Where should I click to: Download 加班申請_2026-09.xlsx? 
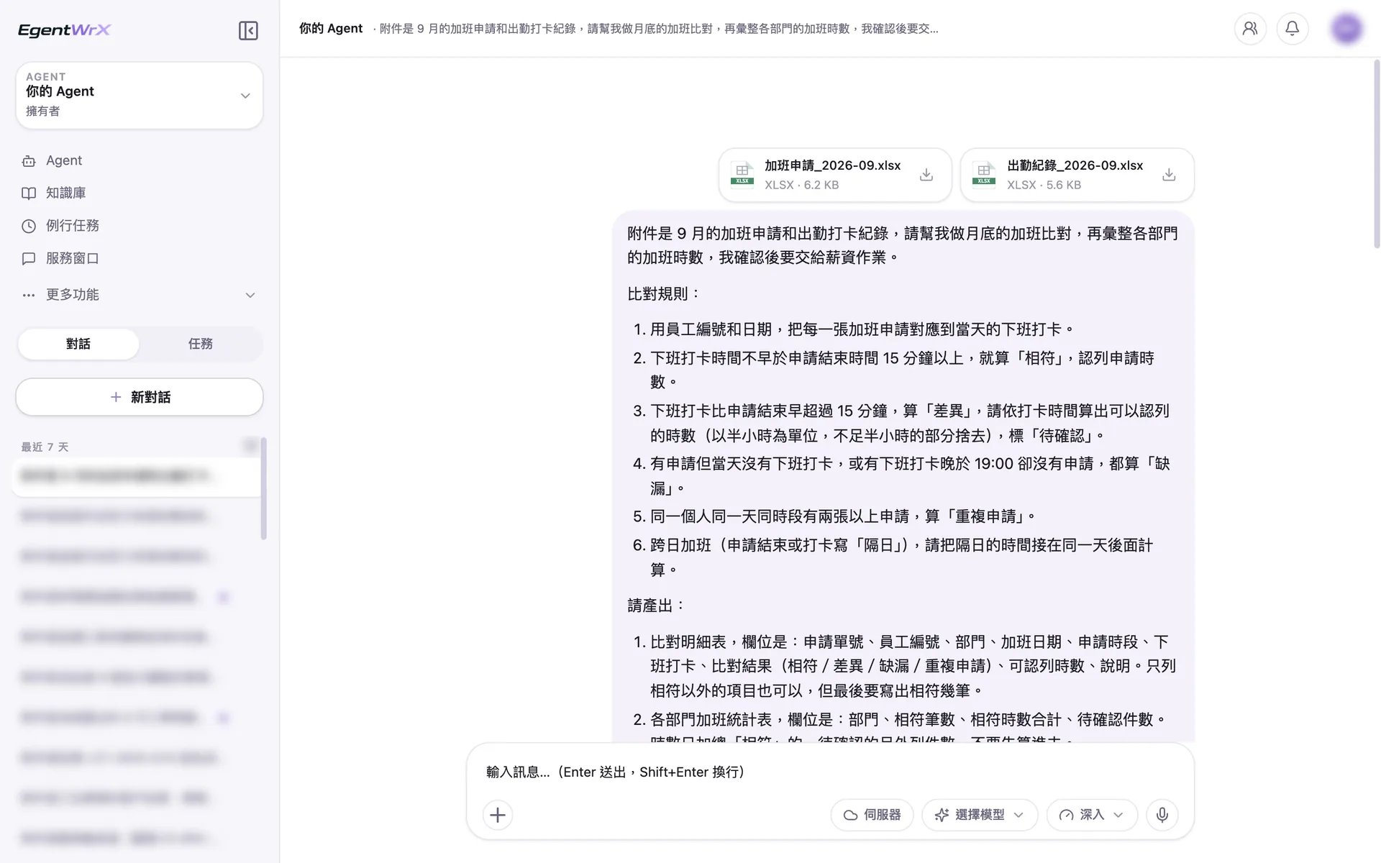(926, 175)
